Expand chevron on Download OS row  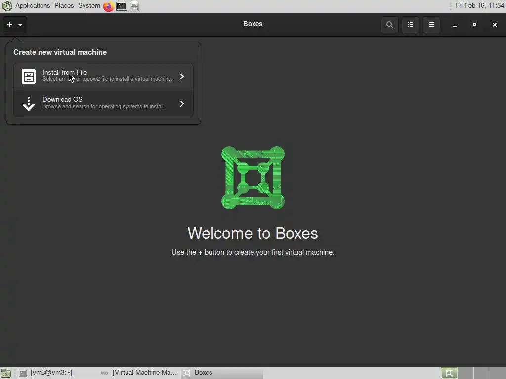[x=182, y=104]
